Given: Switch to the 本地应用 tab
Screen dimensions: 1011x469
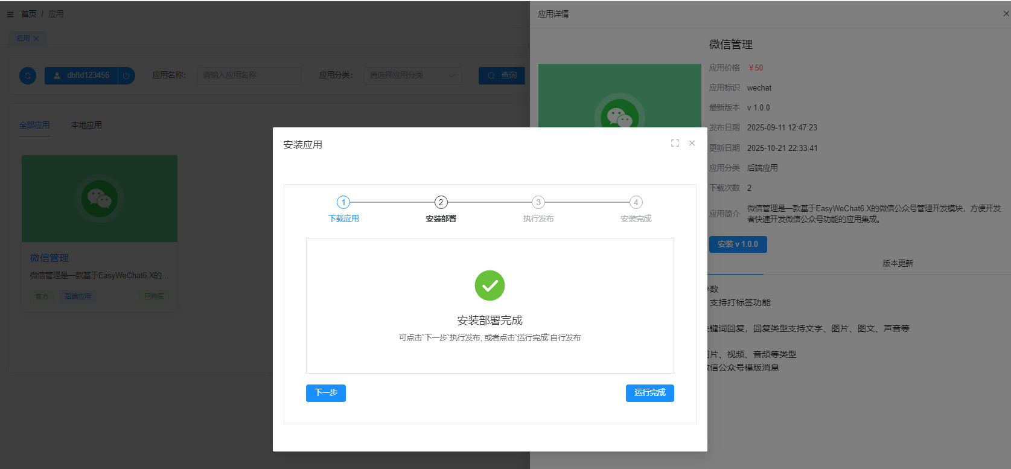Looking at the screenshot, I should click(x=86, y=125).
